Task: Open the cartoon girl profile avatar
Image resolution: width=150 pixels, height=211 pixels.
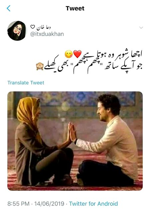Action: (x=17, y=31)
